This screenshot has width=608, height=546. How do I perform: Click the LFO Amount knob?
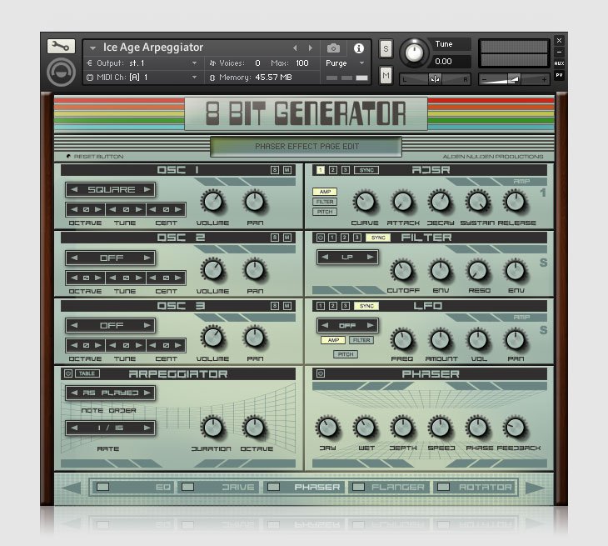[441, 339]
